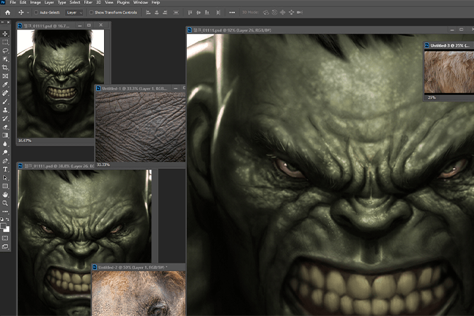Select the Blur tool
This screenshot has width=474, height=316.
point(5,144)
